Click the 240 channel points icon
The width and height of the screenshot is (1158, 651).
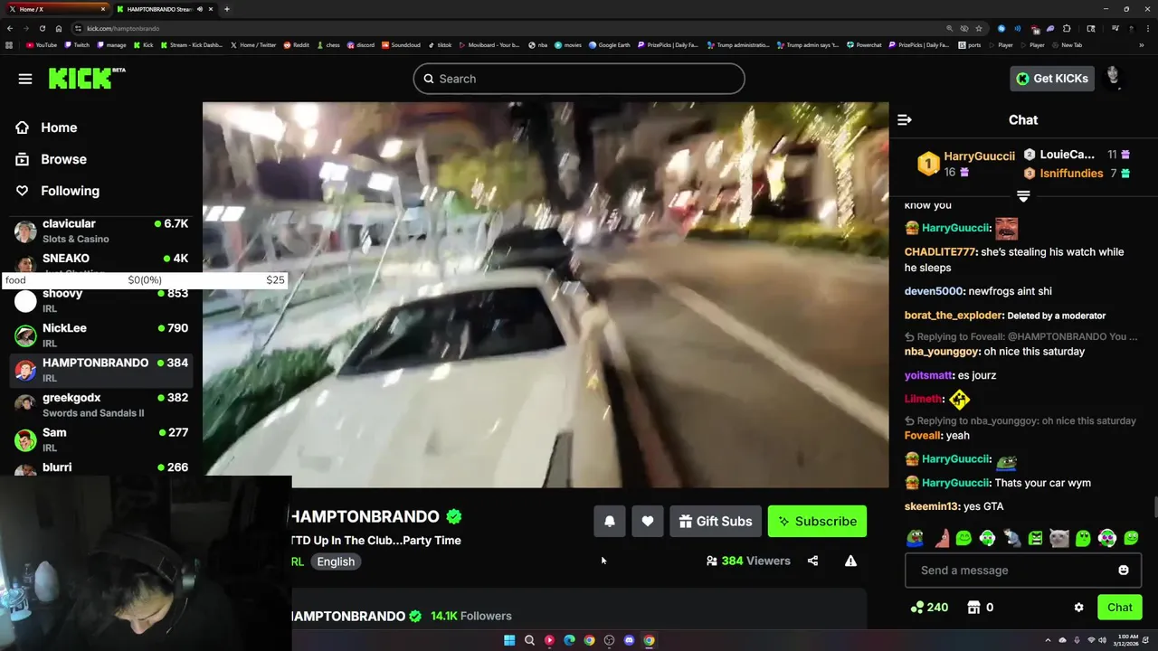(929, 608)
